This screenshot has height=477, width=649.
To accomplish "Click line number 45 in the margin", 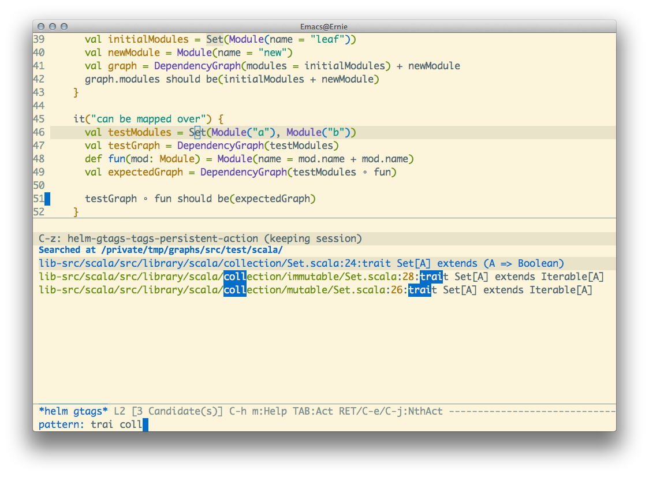I will click(x=39, y=119).
